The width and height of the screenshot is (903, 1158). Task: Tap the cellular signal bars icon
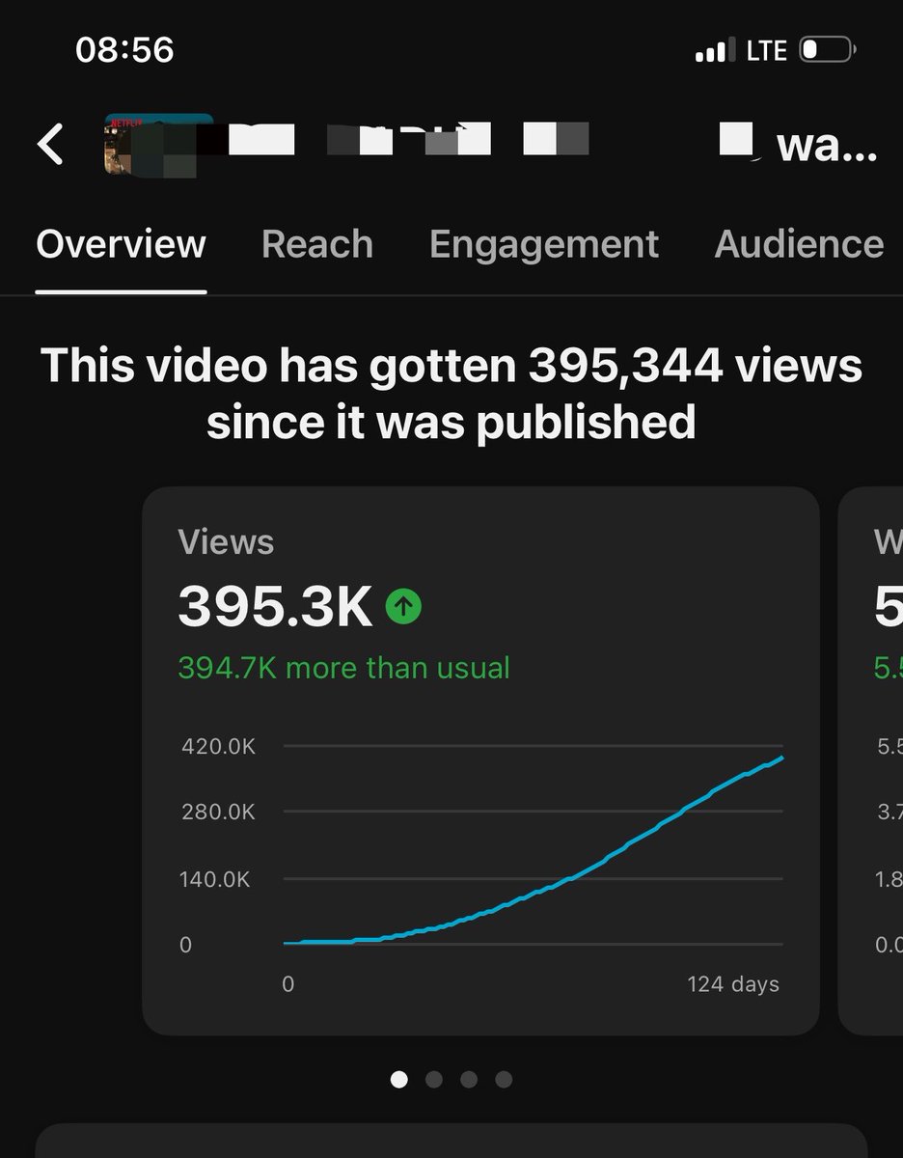713,49
